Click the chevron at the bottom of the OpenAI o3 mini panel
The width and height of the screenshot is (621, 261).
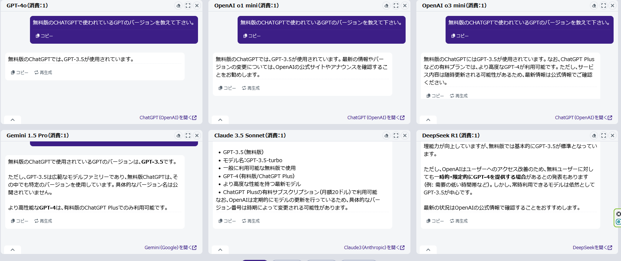(x=428, y=120)
